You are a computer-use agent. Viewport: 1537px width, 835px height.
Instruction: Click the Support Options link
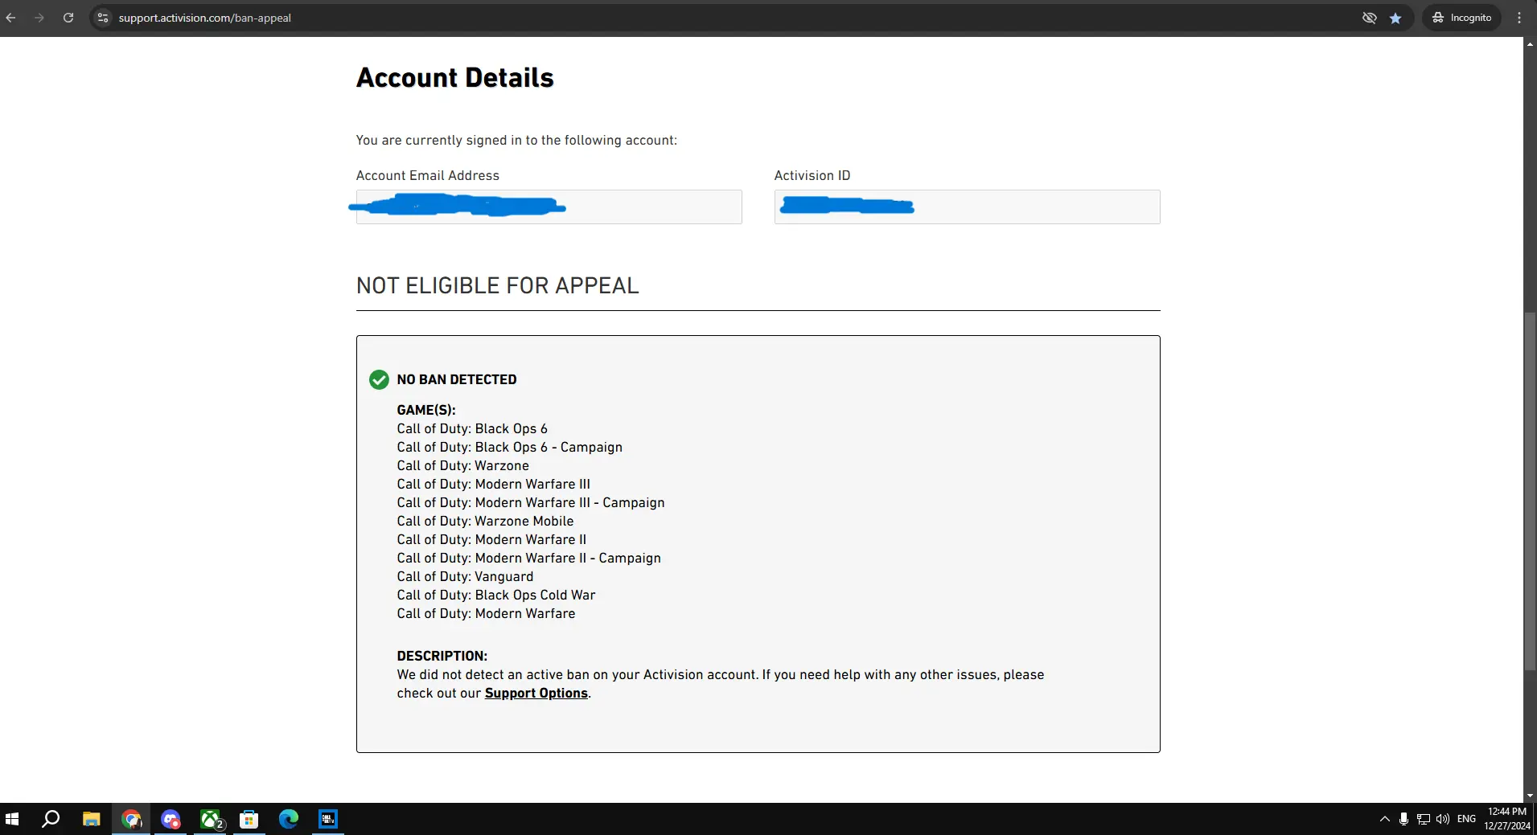(x=536, y=693)
